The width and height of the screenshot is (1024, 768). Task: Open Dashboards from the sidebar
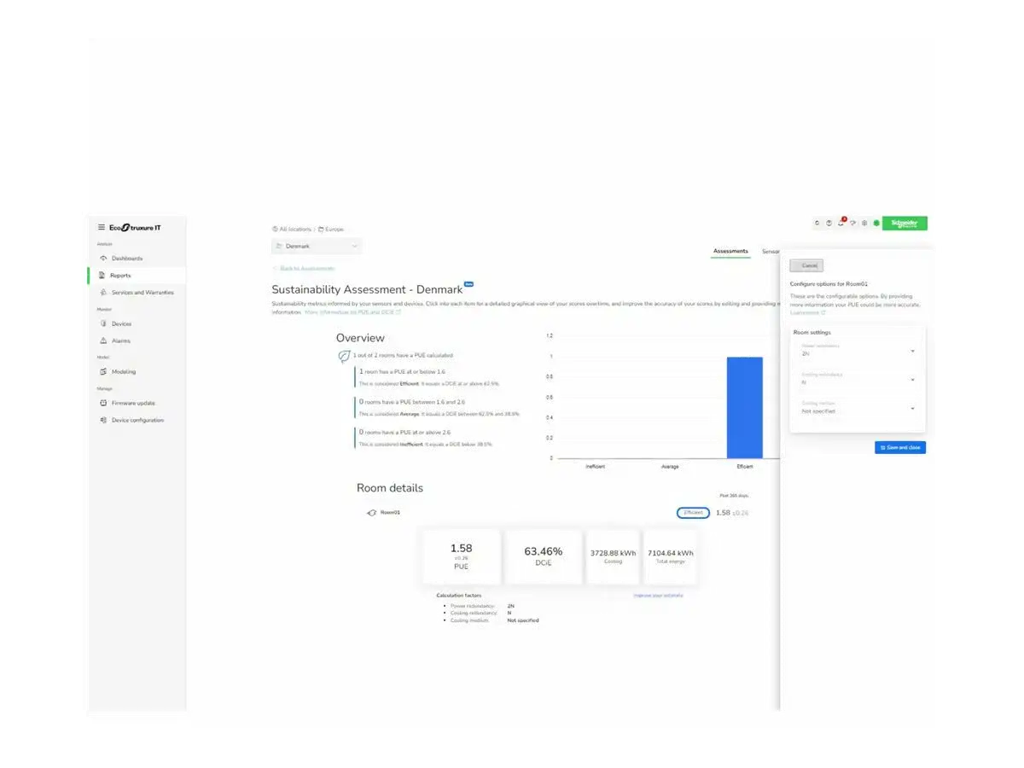(126, 259)
